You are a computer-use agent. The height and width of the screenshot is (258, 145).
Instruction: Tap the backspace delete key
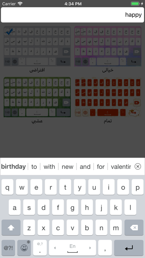coord(134,227)
